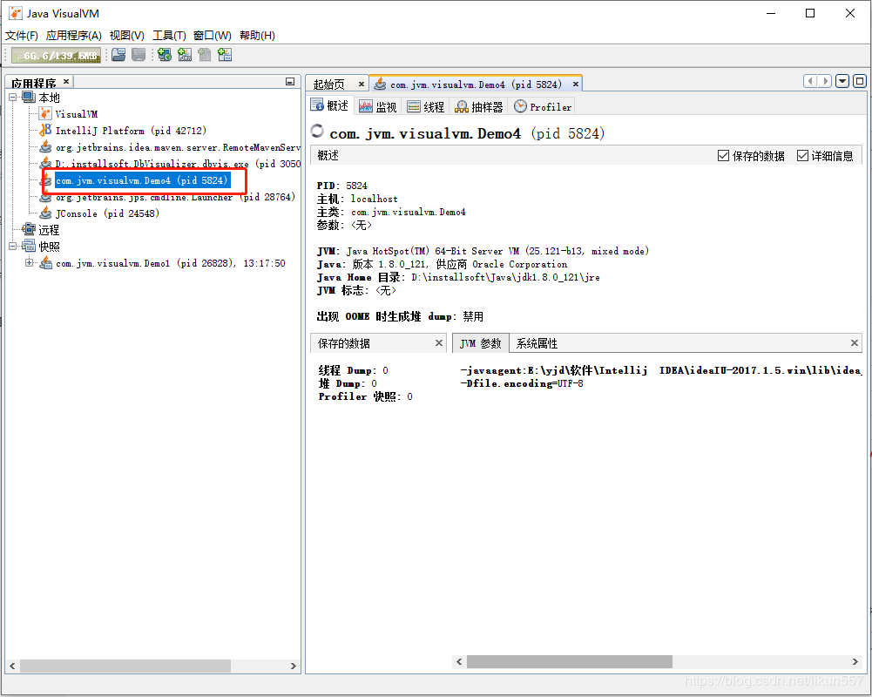Viewport: 872px width, 697px height.
Task: Select the com.jvm.visualvm.Demo4 (pid 5824) document tab
Action: (x=476, y=85)
